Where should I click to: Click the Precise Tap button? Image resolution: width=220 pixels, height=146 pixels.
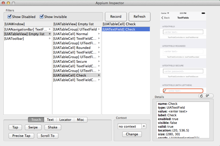[x=21, y=136]
